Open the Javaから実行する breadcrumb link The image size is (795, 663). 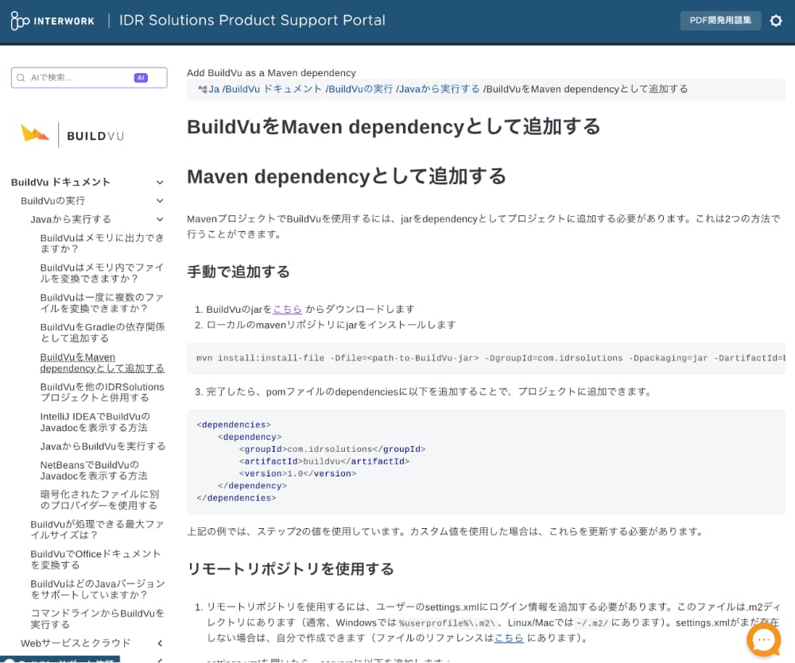pyautogui.click(x=439, y=89)
